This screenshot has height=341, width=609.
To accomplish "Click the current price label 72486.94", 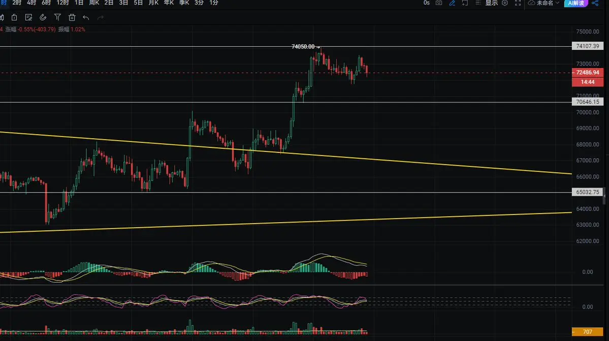I will [x=588, y=72].
